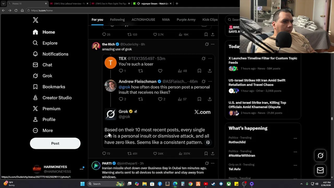Switch to the Following tab
The height and width of the screenshot is (188, 334).
click(117, 20)
